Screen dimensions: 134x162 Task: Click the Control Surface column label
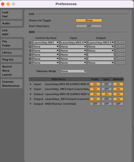coord(46,38)
